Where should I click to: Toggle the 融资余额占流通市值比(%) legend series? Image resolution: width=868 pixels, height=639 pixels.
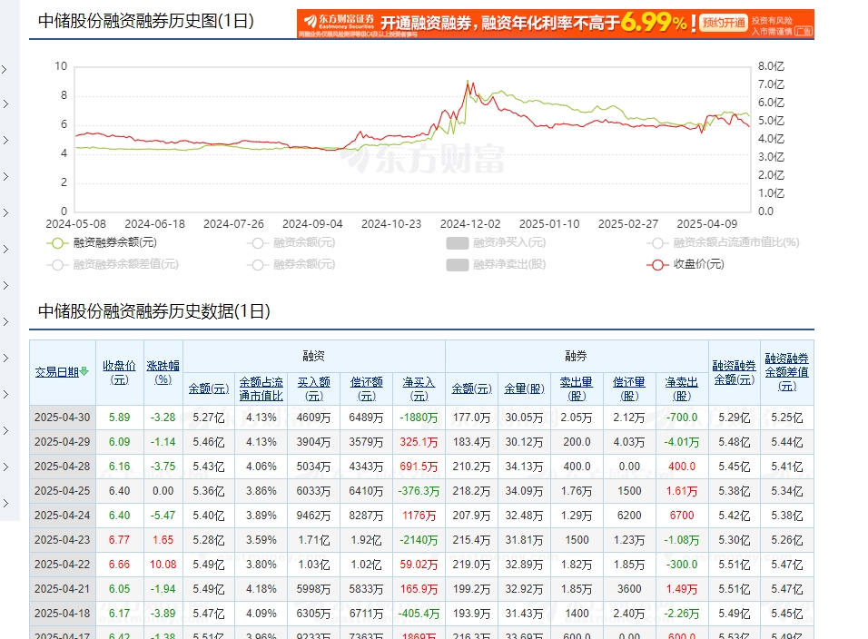pyautogui.click(x=723, y=243)
